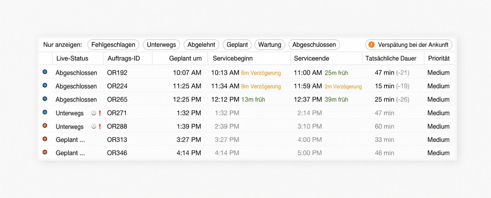Screen dimensions: 491x198
Task: Click the 9m Verzögerung delay label
Action: pos(261,86)
